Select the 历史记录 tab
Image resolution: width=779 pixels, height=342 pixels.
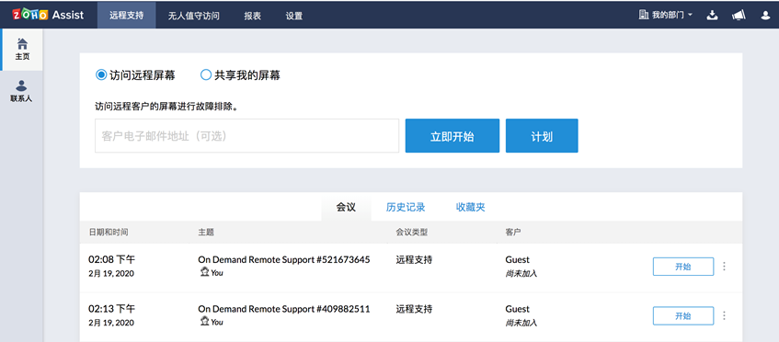click(406, 207)
